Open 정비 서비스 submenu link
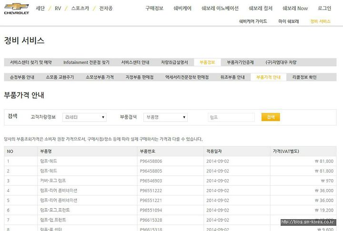The height and width of the screenshot is (231, 343). coord(320,21)
